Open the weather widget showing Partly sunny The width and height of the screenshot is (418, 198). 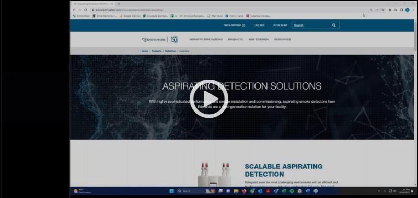tap(82, 191)
